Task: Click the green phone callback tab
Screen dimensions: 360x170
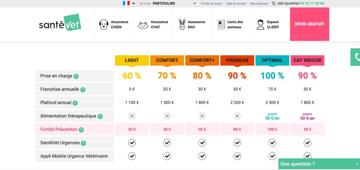Action: pyautogui.click(x=355, y=57)
